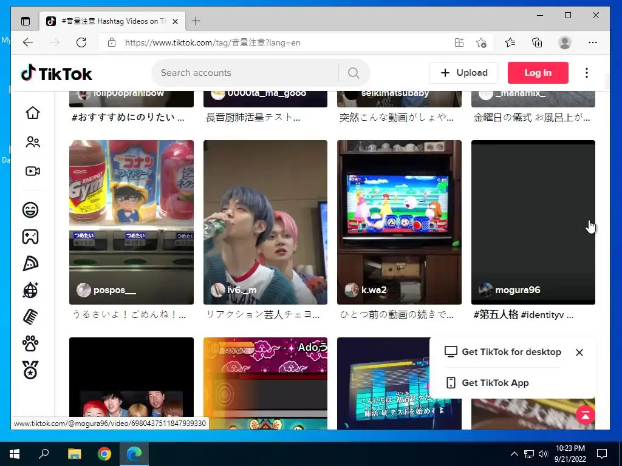The width and height of the screenshot is (622, 466).
Task: Click Get TikTok App
Action: pos(487,383)
